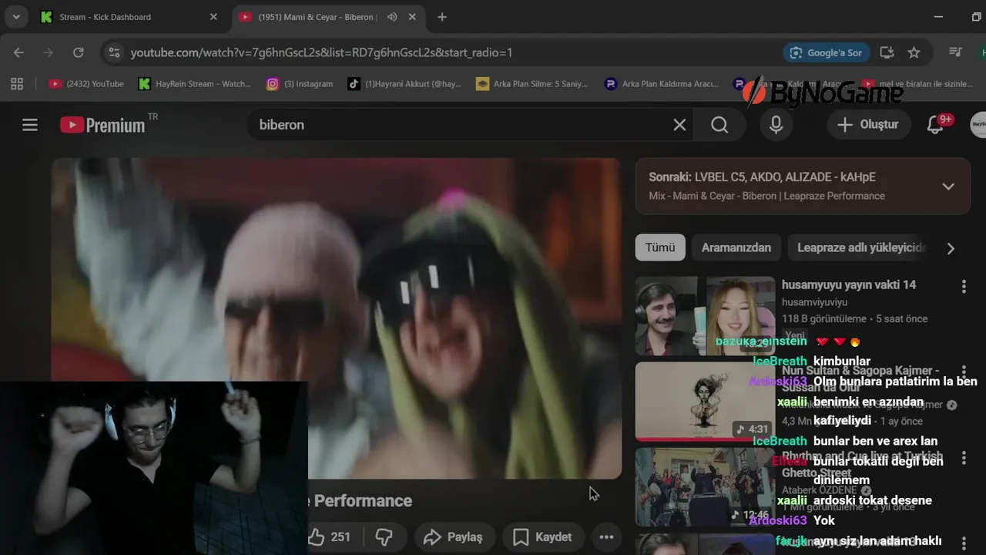Click the Oluştur create button
The height and width of the screenshot is (555, 986).
pos(868,125)
